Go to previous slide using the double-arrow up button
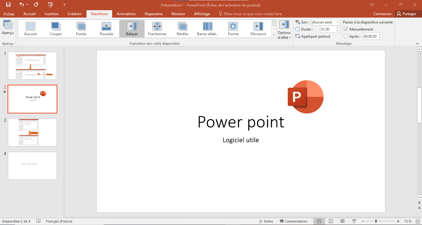422x225 pixels. (x=419, y=202)
